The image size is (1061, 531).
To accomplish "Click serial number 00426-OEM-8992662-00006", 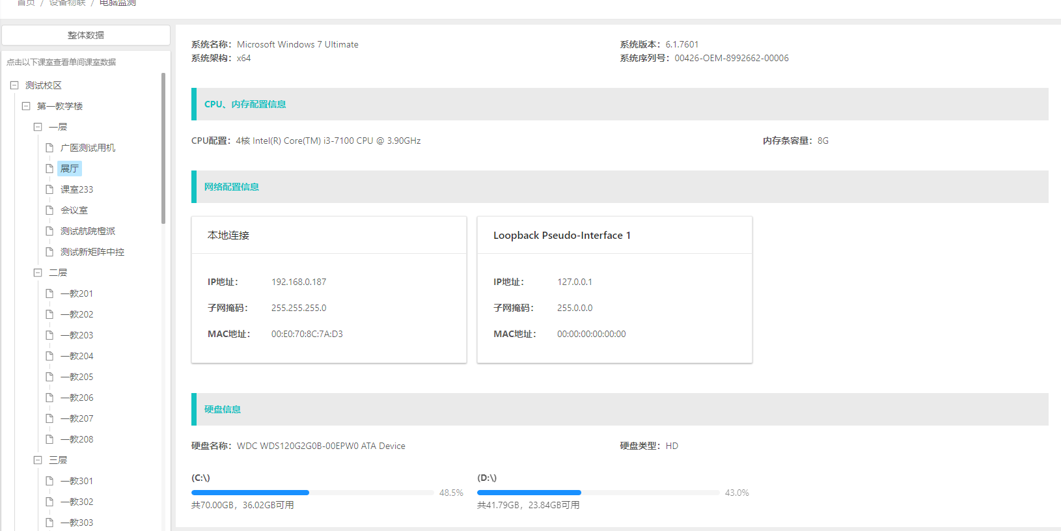I will click(732, 58).
